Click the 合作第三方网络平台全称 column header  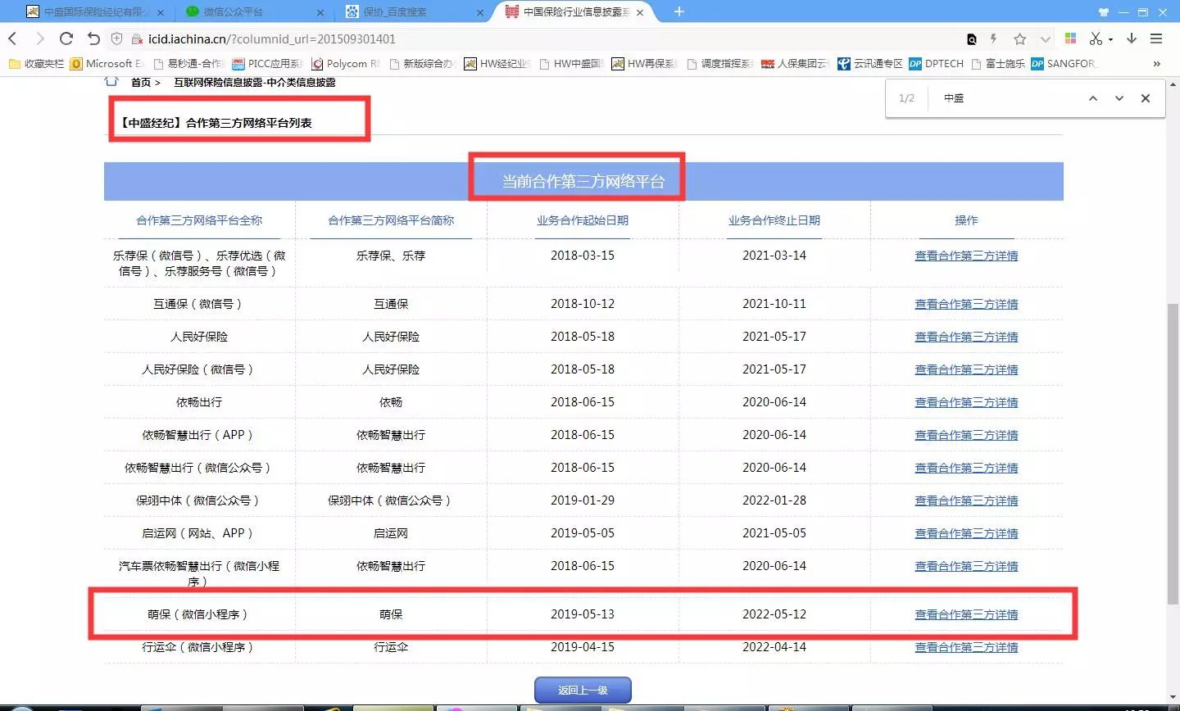(x=199, y=220)
